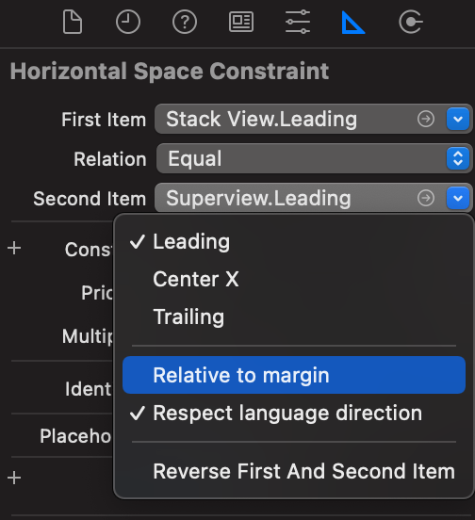Screen dimensions: 475x520
Task: Open the Quick Help inspector icon
Action: point(185,23)
